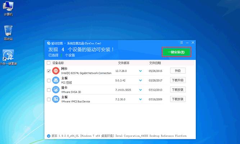The height and width of the screenshot is (144, 240).
Task: Minimize the 驱动总裁 window
Action: (187, 42)
